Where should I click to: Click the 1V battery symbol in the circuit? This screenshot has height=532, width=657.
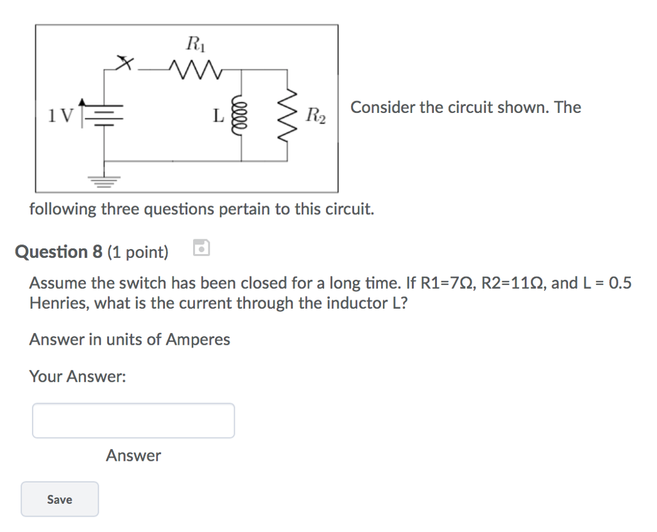[x=103, y=114]
